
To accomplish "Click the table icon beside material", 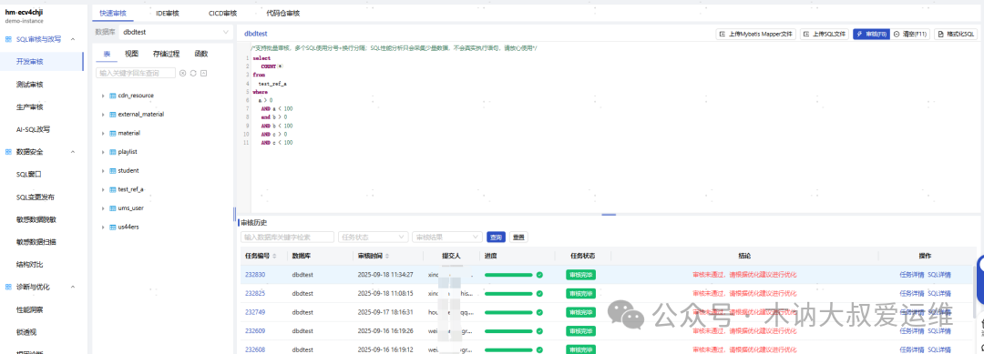I will tap(113, 134).
